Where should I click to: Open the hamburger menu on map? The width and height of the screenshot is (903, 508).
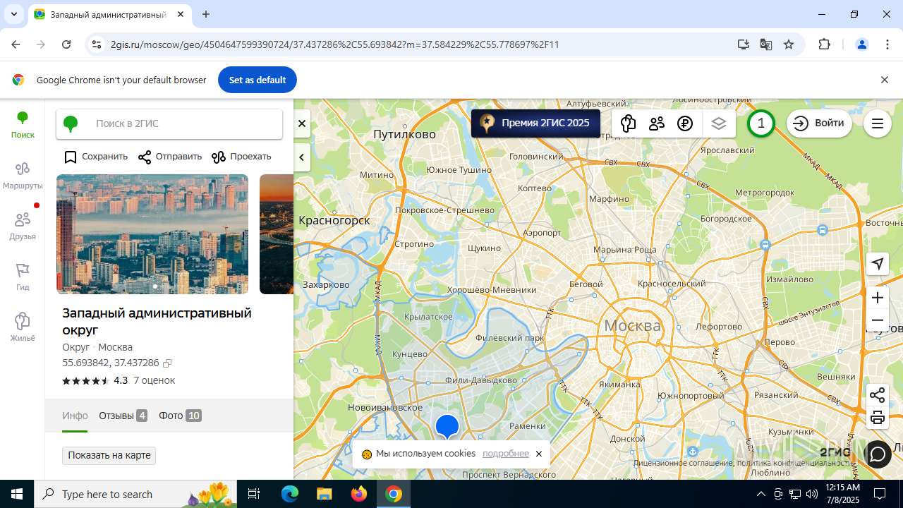878,123
